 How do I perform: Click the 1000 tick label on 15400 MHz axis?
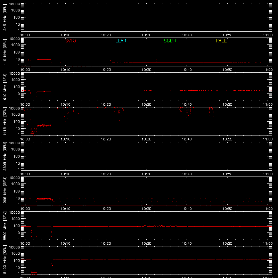[16, 254]
